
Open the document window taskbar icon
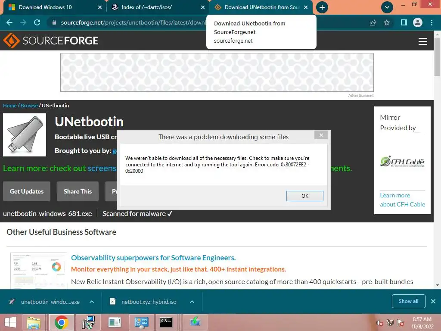115,322
